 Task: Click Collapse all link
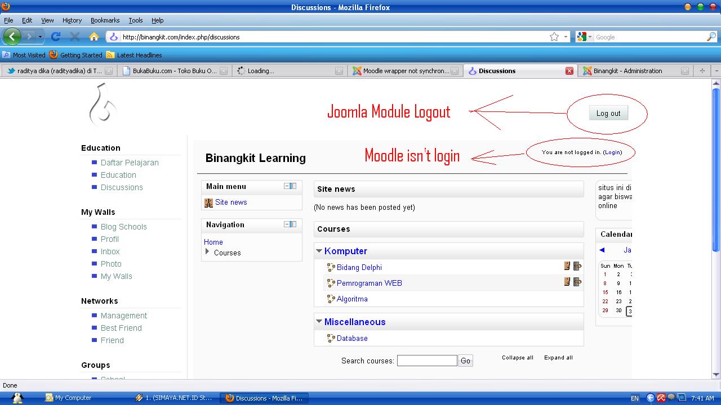coord(518,358)
